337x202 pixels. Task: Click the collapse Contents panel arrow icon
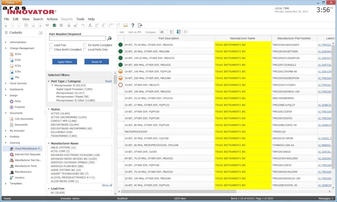41,33
